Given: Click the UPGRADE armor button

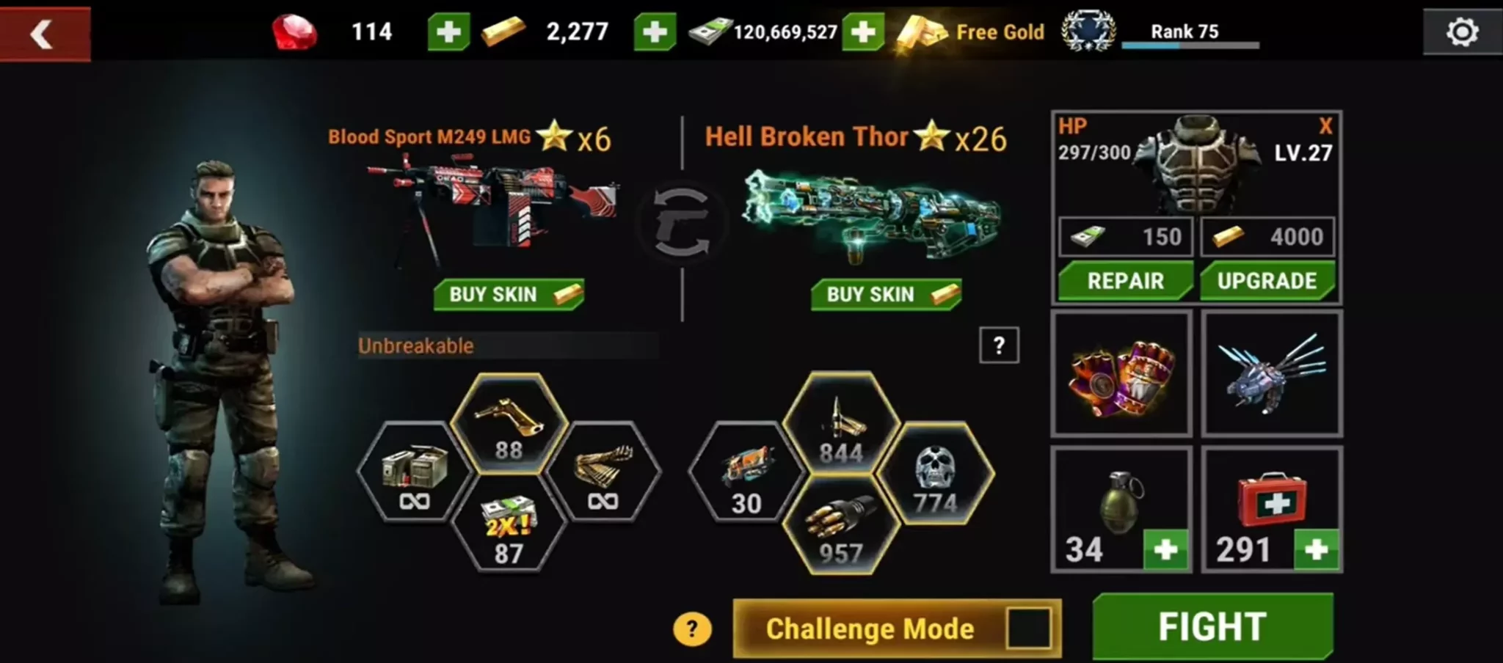Looking at the screenshot, I should tap(1267, 281).
